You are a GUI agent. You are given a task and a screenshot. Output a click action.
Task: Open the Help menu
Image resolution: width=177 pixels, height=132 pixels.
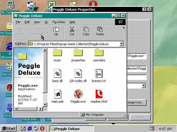(x=72, y=22)
